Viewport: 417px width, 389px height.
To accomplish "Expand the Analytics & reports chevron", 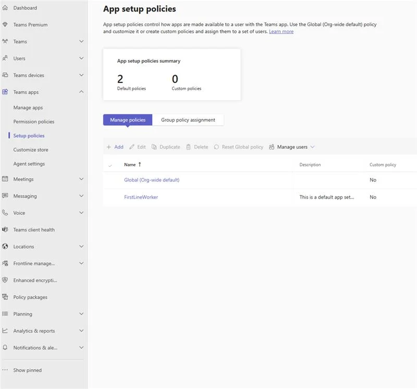I will click(x=81, y=331).
